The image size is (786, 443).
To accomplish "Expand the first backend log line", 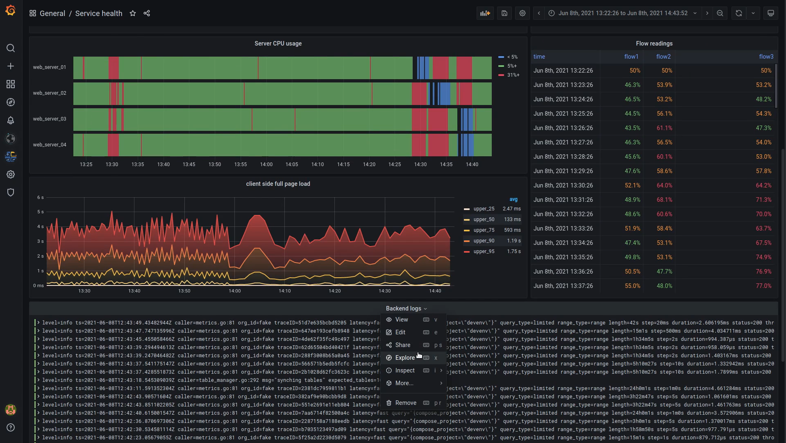I will pyautogui.click(x=39, y=323).
